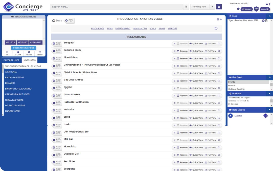Click the Logout button
Viewport: 273px width, 171px height.
coord(265,9)
